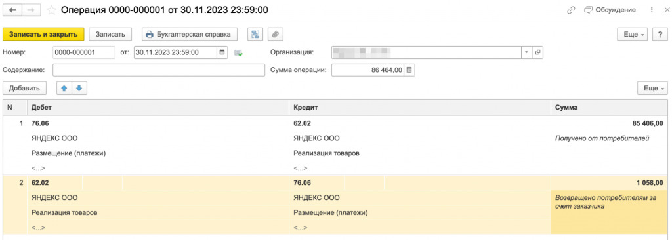Click debit ЯНДЕКС ООО in row 1
The height and width of the screenshot is (240, 672).
coord(55,138)
